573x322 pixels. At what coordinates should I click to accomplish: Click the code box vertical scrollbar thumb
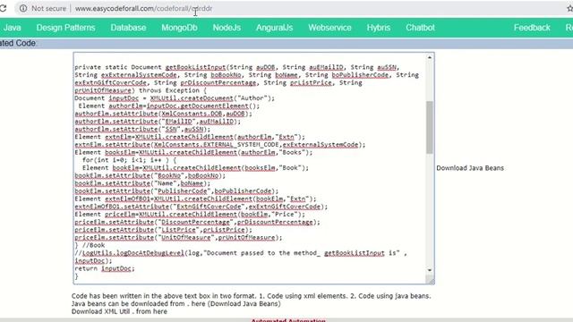tap(430, 127)
